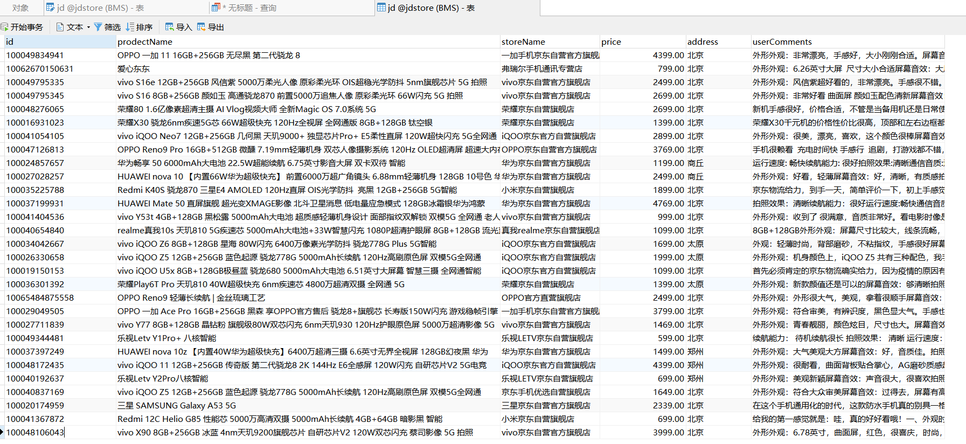
Task: Click the 排序 button label
Action: pos(144,27)
